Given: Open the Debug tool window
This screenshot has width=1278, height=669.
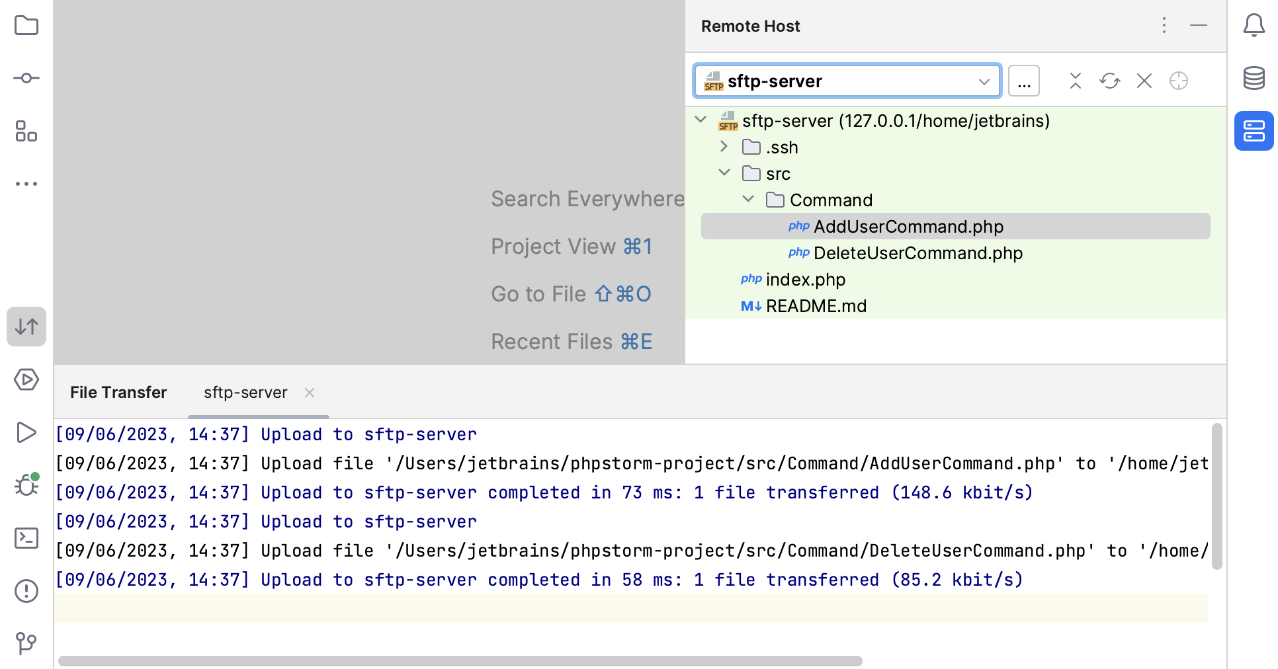Looking at the screenshot, I should 26,485.
